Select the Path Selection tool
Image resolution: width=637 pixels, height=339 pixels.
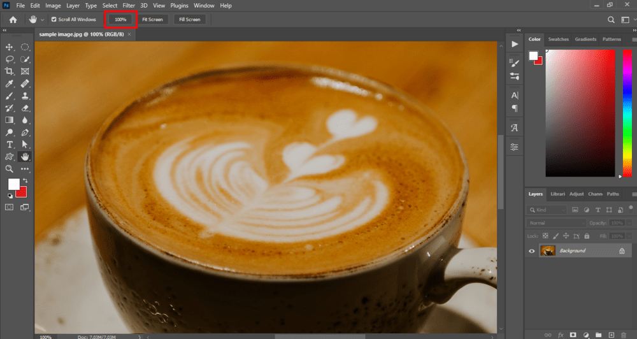[25, 144]
